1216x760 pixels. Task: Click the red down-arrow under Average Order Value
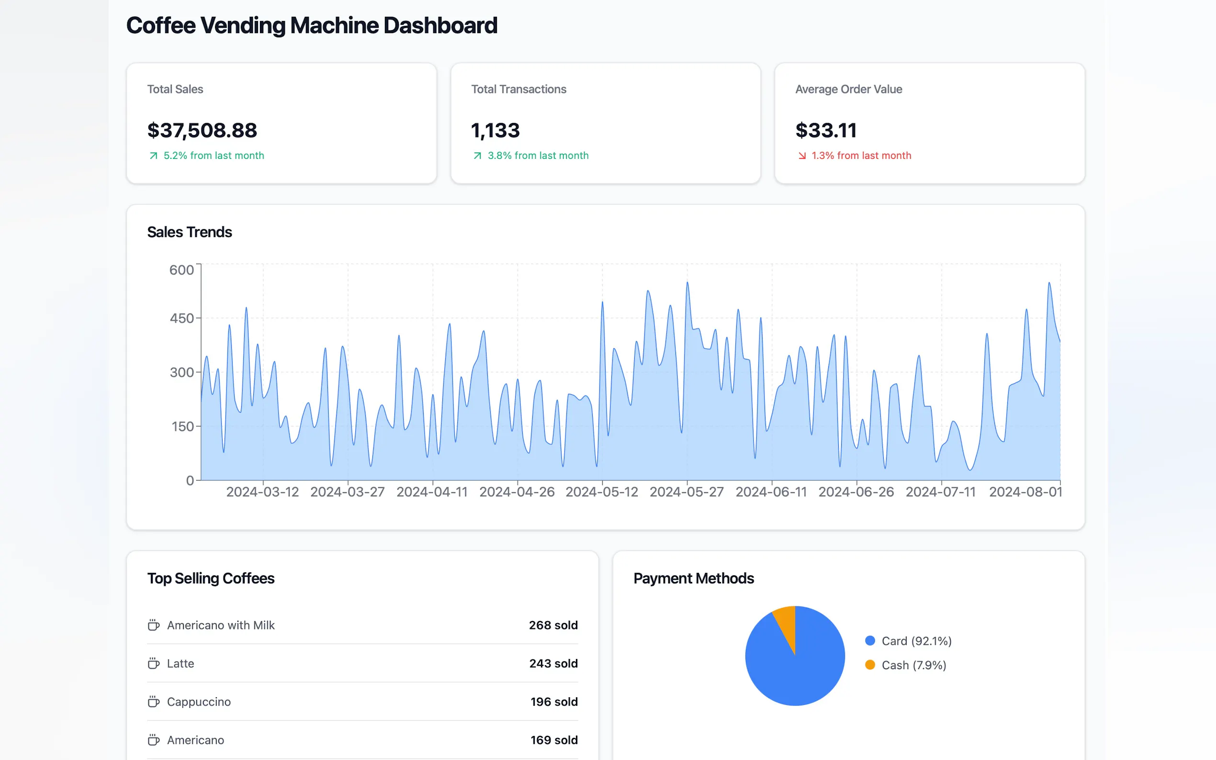click(802, 156)
